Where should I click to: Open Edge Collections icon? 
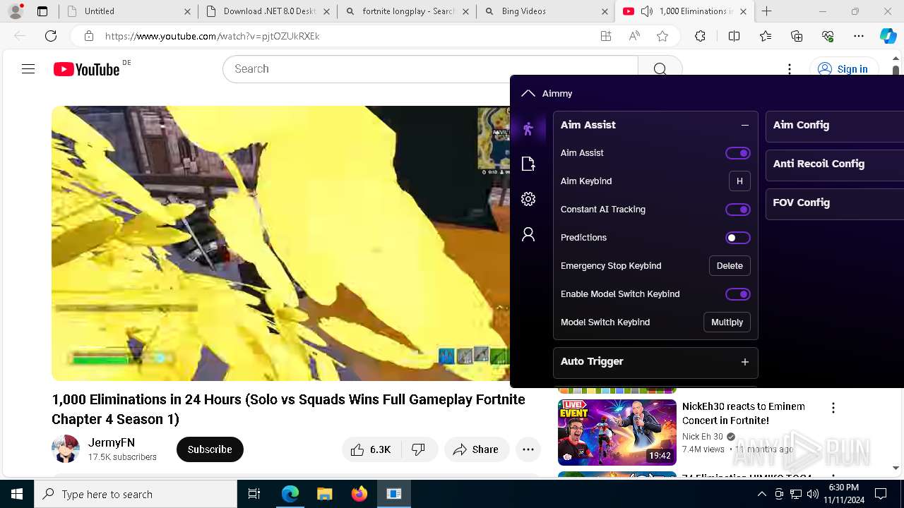point(797,36)
